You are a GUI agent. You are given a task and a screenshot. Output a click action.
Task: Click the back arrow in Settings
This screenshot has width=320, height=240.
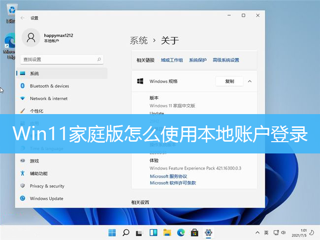click(22, 18)
